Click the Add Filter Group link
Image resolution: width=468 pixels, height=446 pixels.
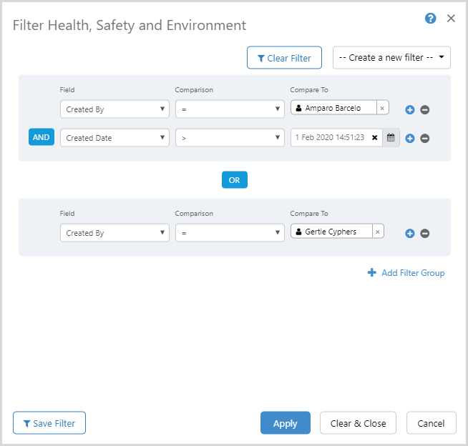[406, 273]
